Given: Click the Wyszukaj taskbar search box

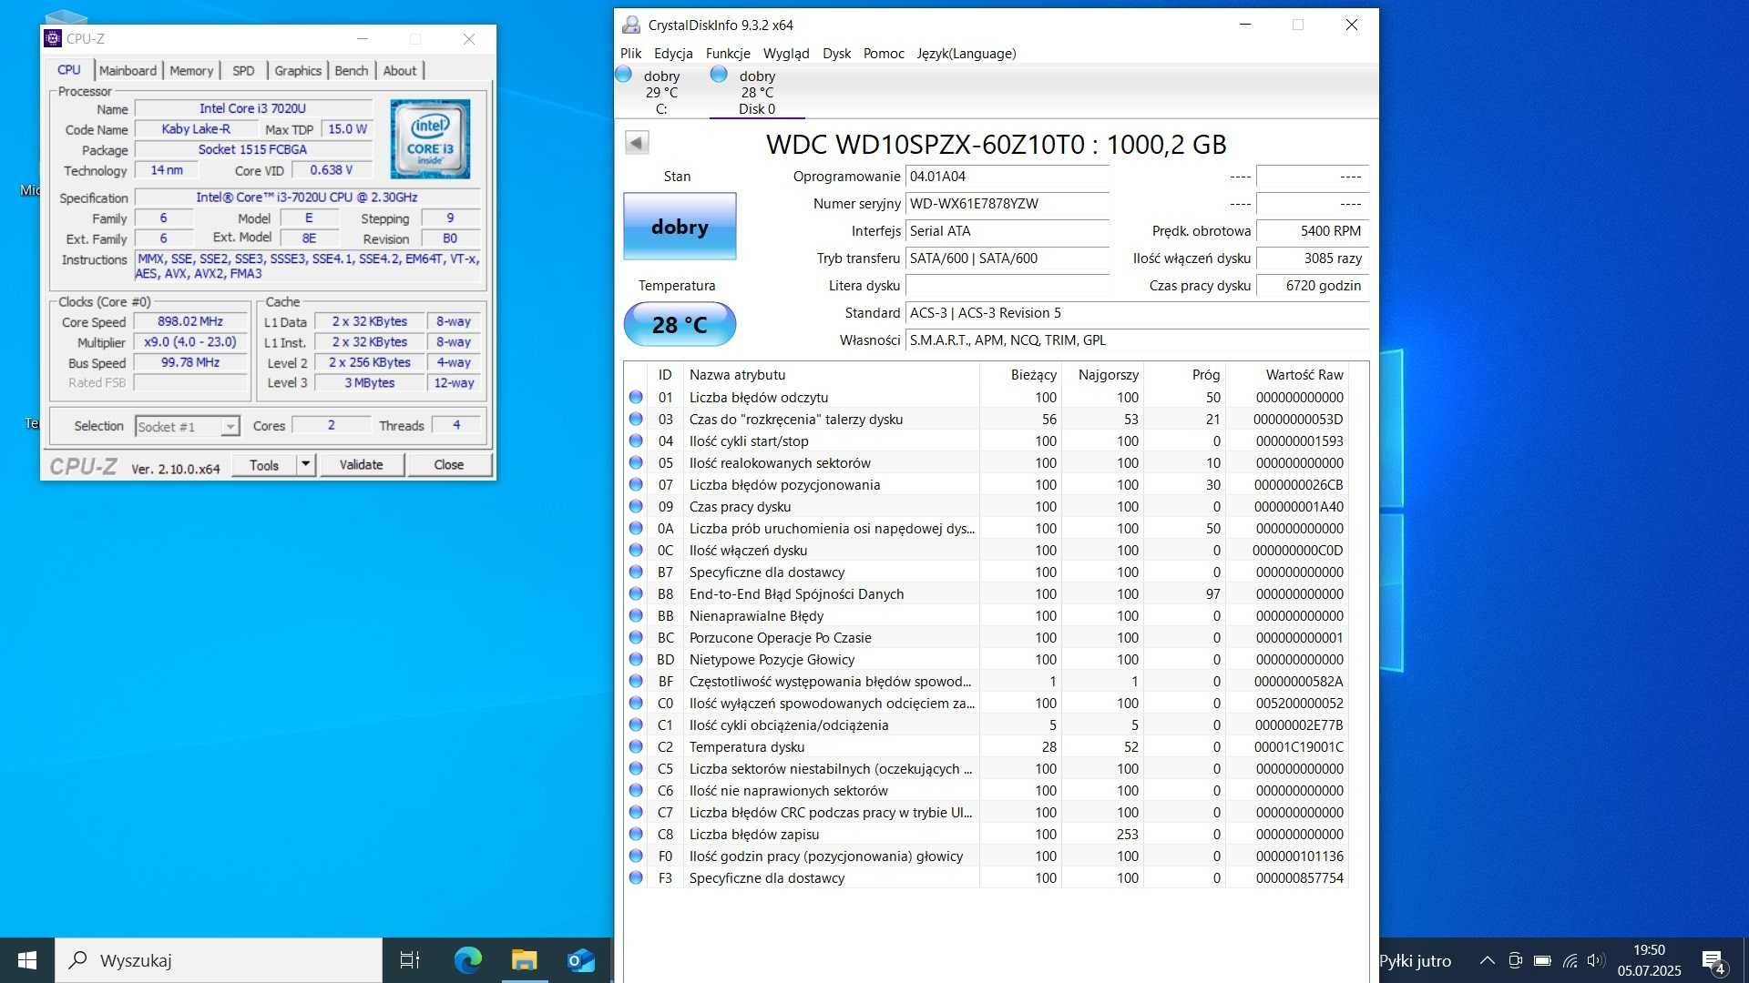Looking at the screenshot, I should pos(219,960).
